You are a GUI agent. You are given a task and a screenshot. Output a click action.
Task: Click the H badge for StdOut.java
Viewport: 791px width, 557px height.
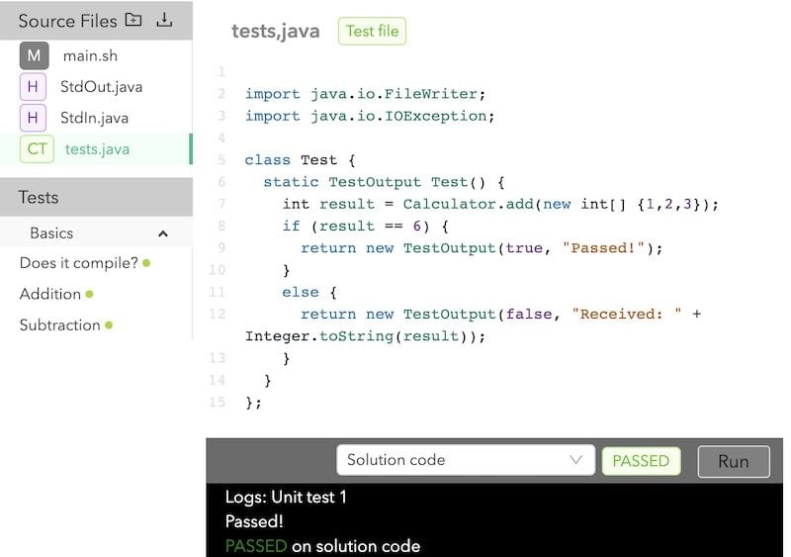(x=33, y=87)
